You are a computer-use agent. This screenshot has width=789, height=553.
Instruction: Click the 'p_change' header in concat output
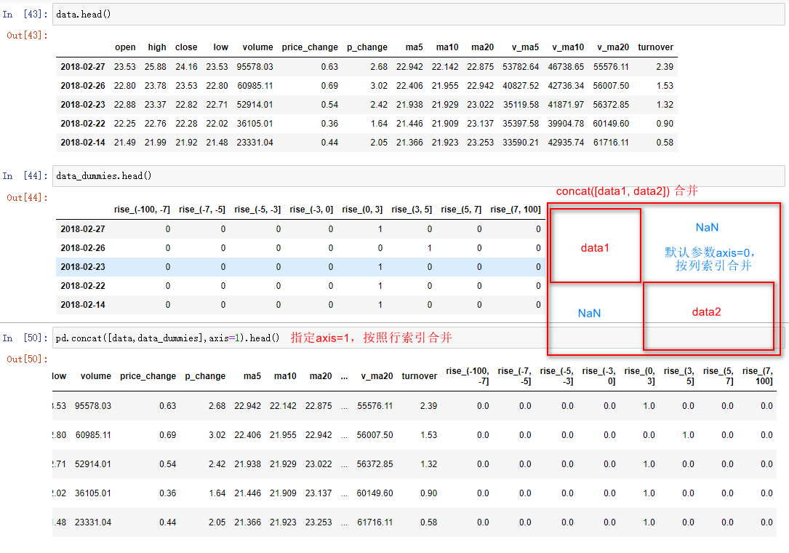tap(205, 375)
